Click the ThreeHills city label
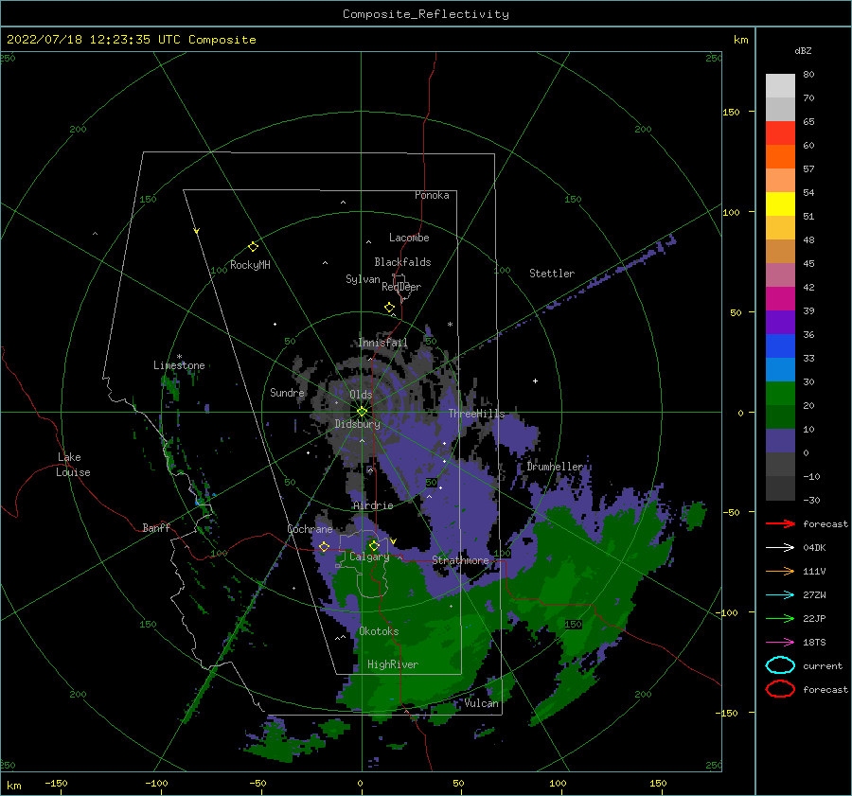Image resolution: width=852 pixels, height=796 pixels. click(x=476, y=414)
